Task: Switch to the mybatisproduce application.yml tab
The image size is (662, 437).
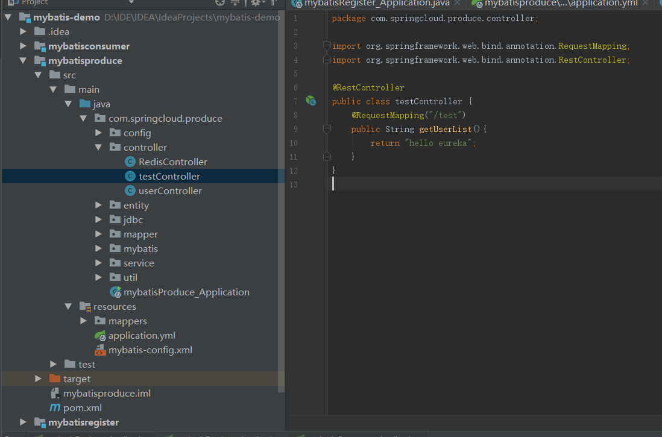Action: (x=561, y=4)
